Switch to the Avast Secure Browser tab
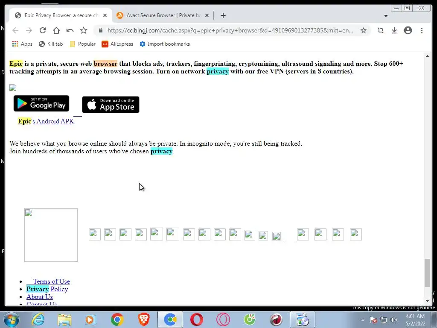Image resolution: width=437 pixels, height=328 pixels. 163,15
